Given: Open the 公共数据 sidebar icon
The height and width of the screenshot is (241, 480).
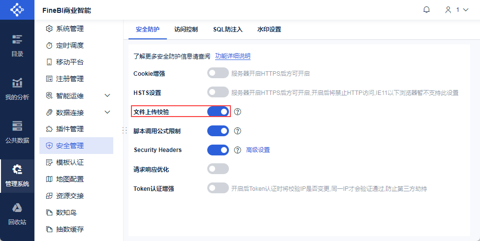Looking at the screenshot, I should (17, 132).
